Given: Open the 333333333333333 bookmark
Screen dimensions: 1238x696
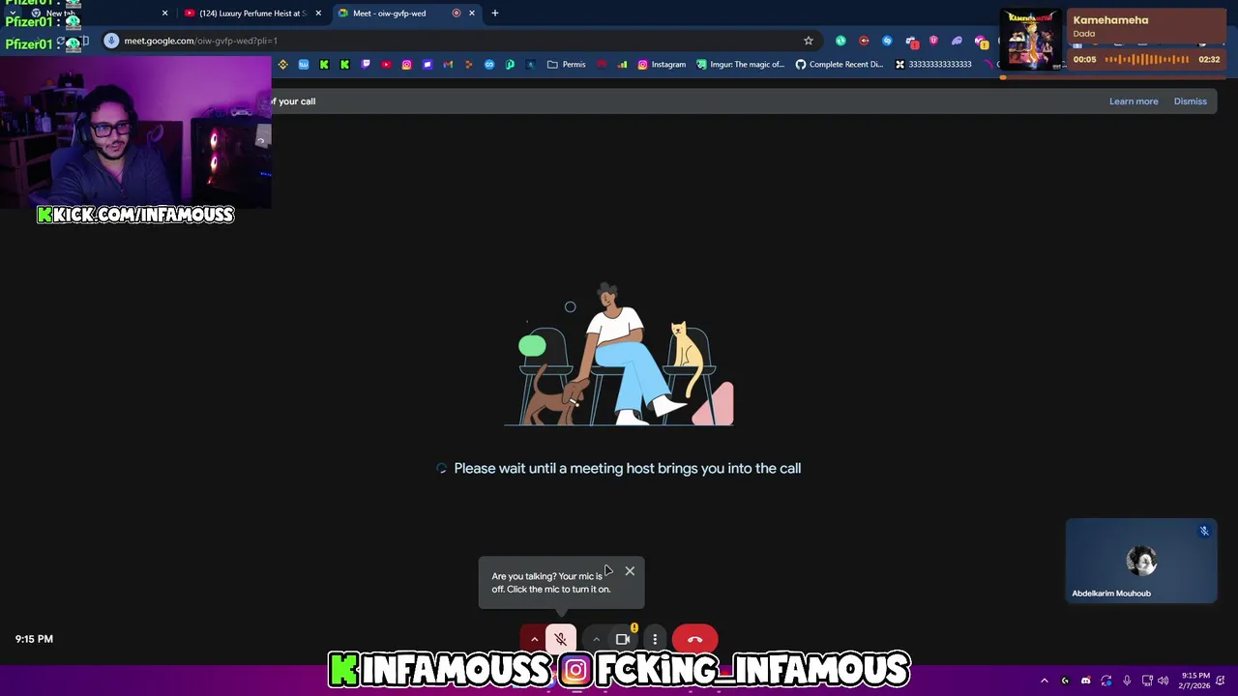Looking at the screenshot, I should click(x=932, y=65).
